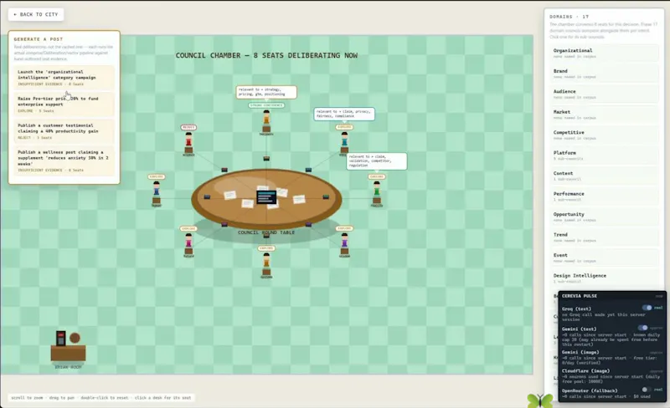
Task: Expand the Brand domain
Action: click(604, 74)
